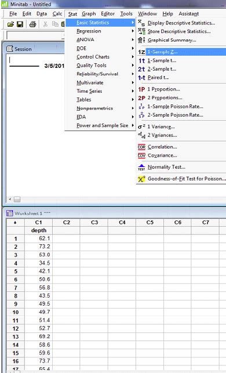Click the 'depth' column name cell
Screen dimensions: 226x373
[x=38, y=230]
